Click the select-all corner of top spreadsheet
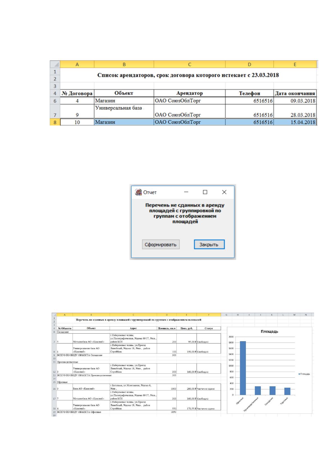 55,64
